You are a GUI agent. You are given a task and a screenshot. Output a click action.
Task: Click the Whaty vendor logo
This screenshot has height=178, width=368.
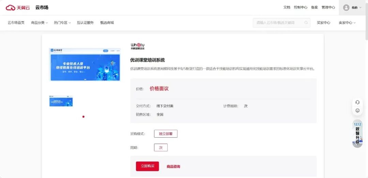click(x=138, y=46)
